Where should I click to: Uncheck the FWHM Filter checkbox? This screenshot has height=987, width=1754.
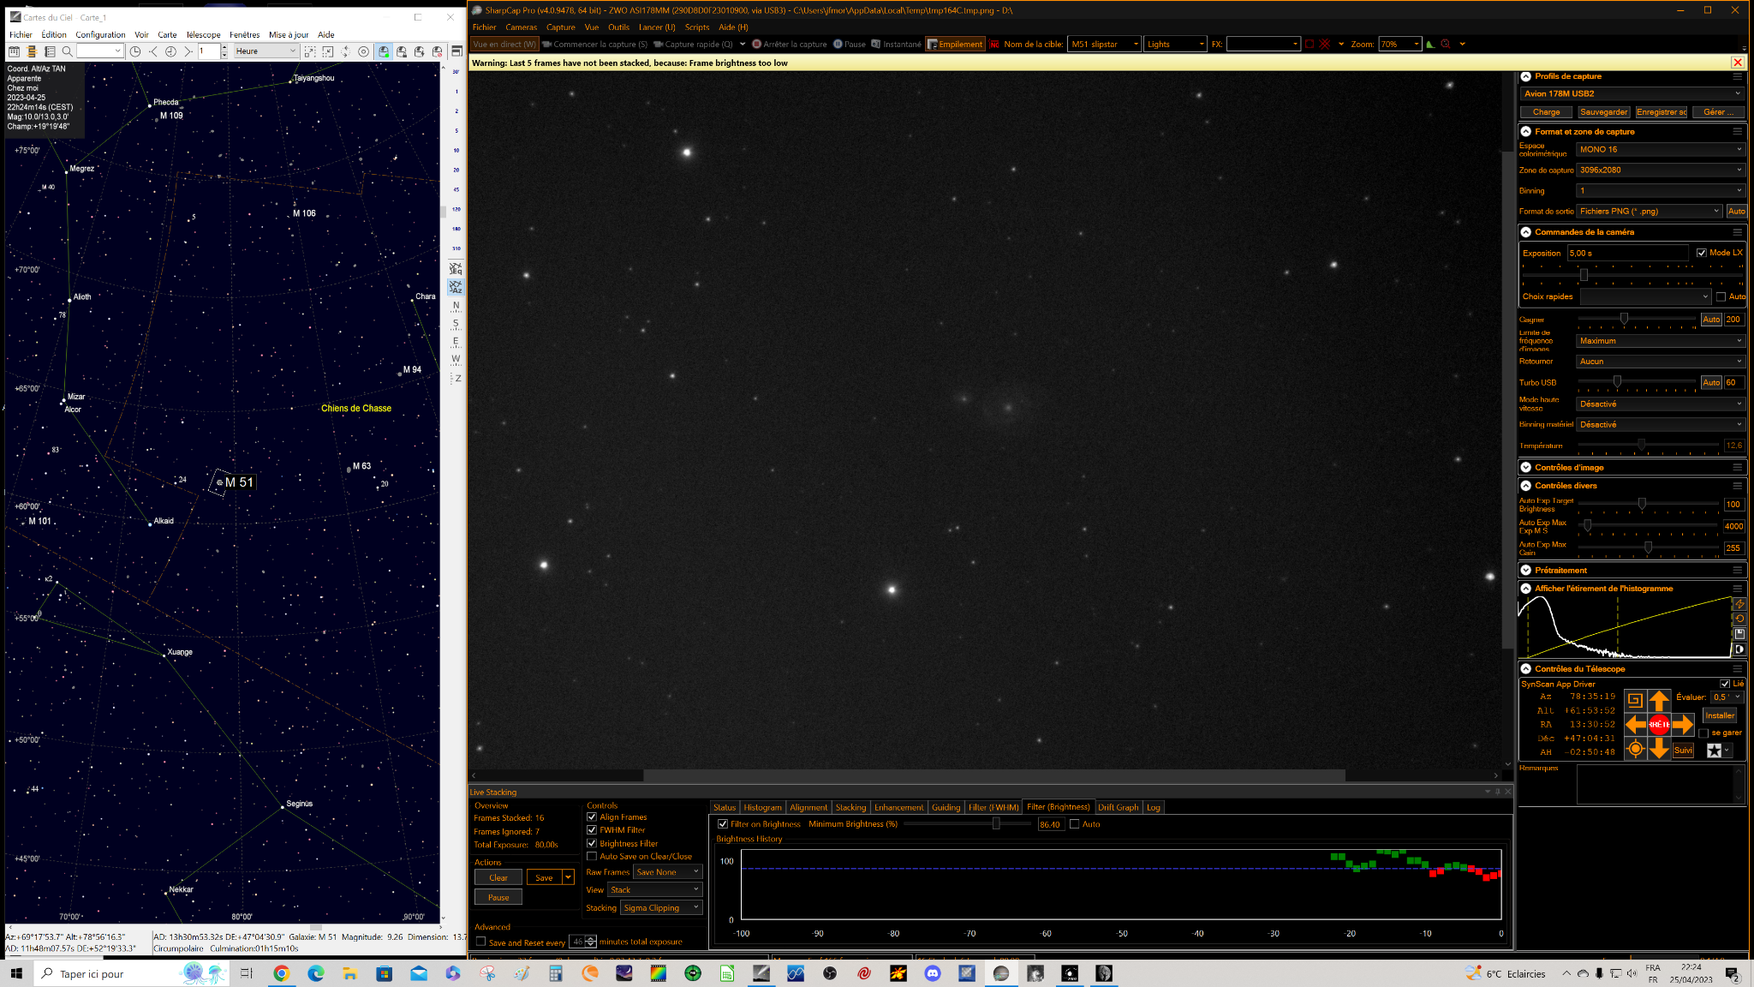click(x=592, y=830)
